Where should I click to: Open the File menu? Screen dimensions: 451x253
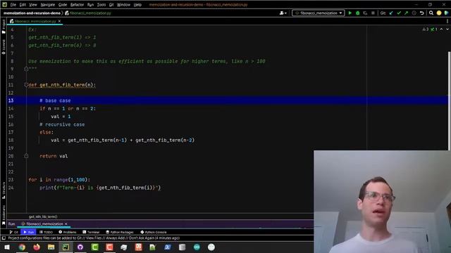click(x=13, y=5)
